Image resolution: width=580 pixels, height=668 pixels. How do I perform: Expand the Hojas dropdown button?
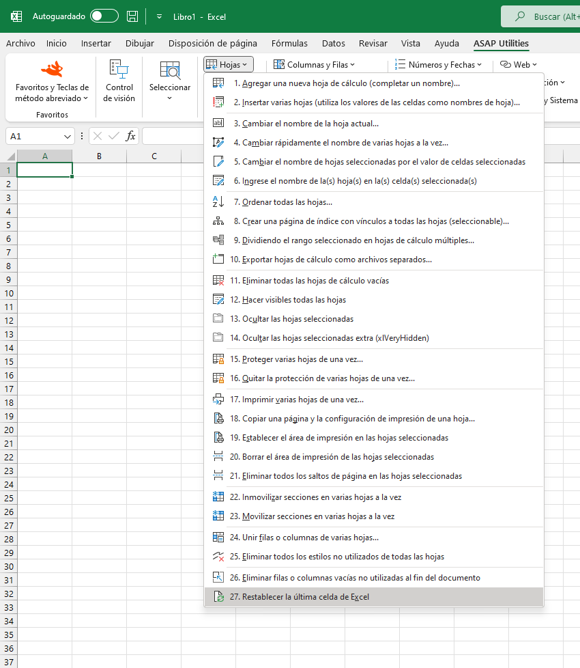click(229, 64)
